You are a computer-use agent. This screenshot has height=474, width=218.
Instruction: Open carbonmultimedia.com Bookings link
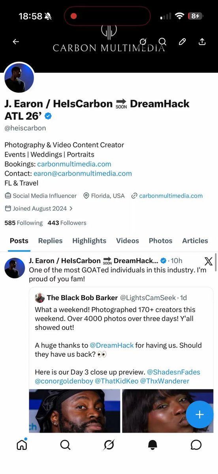click(74, 164)
